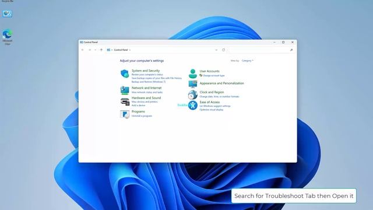The height and width of the screenshot is (210, 373).
Task: Open the Programs category icon
Action: (x=125, y=114)
